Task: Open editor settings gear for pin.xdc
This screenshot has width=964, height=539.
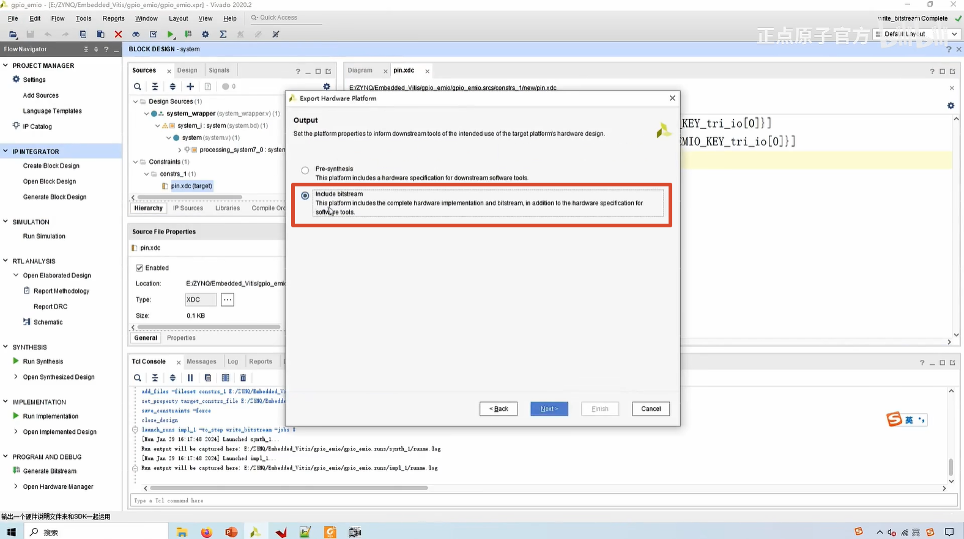Action: [951, 106]
